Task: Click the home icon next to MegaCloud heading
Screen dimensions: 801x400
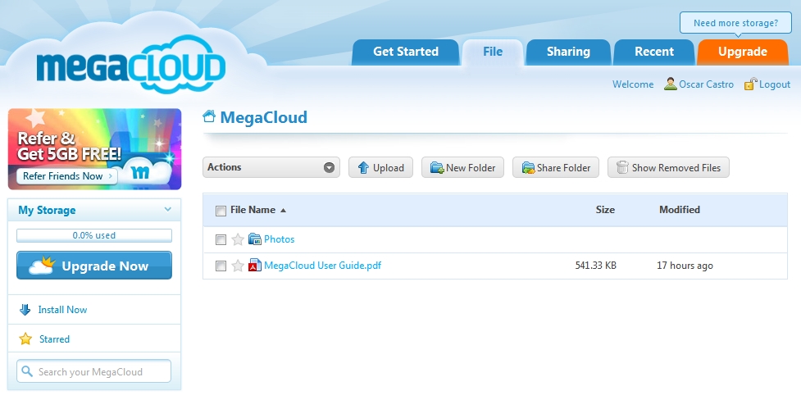Action: tap(210, 117)
